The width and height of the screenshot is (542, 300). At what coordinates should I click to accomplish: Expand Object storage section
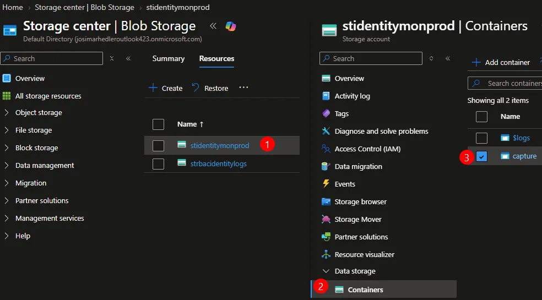7,112
